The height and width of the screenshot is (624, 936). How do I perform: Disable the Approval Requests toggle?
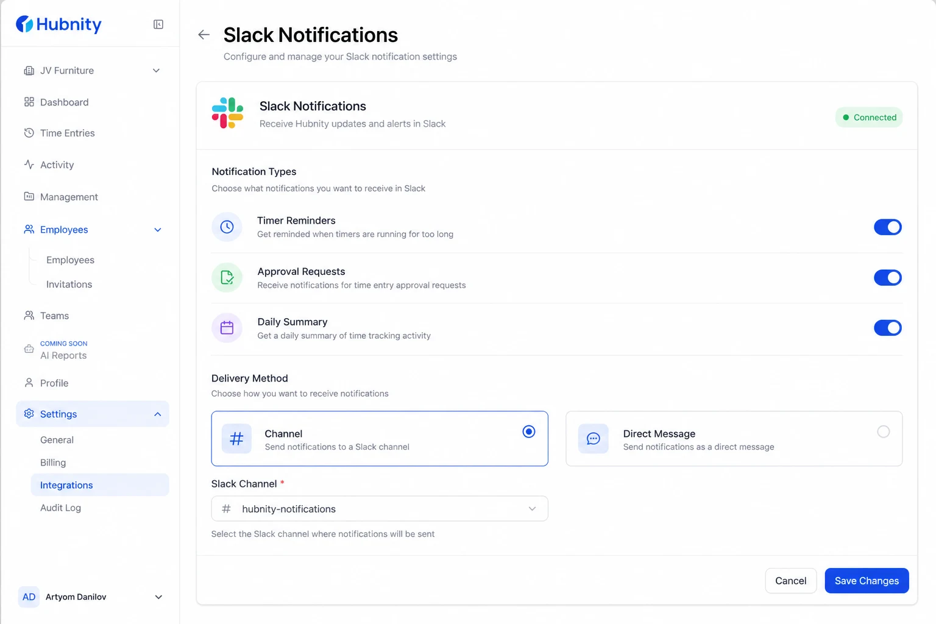pos(888,277)
